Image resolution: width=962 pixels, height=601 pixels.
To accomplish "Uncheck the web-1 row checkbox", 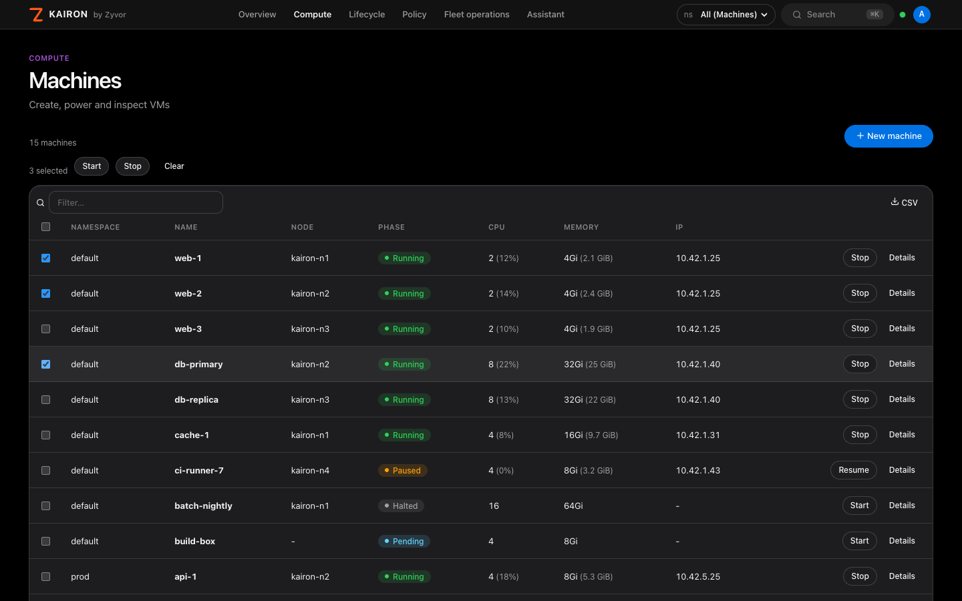I will (x=46, y=258).
